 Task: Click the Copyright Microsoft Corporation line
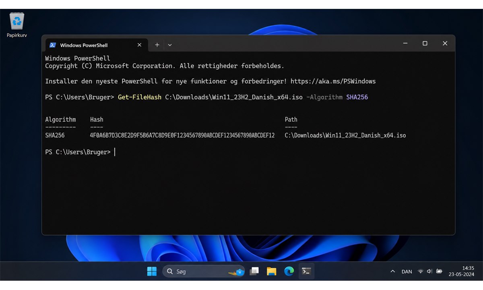165,66
